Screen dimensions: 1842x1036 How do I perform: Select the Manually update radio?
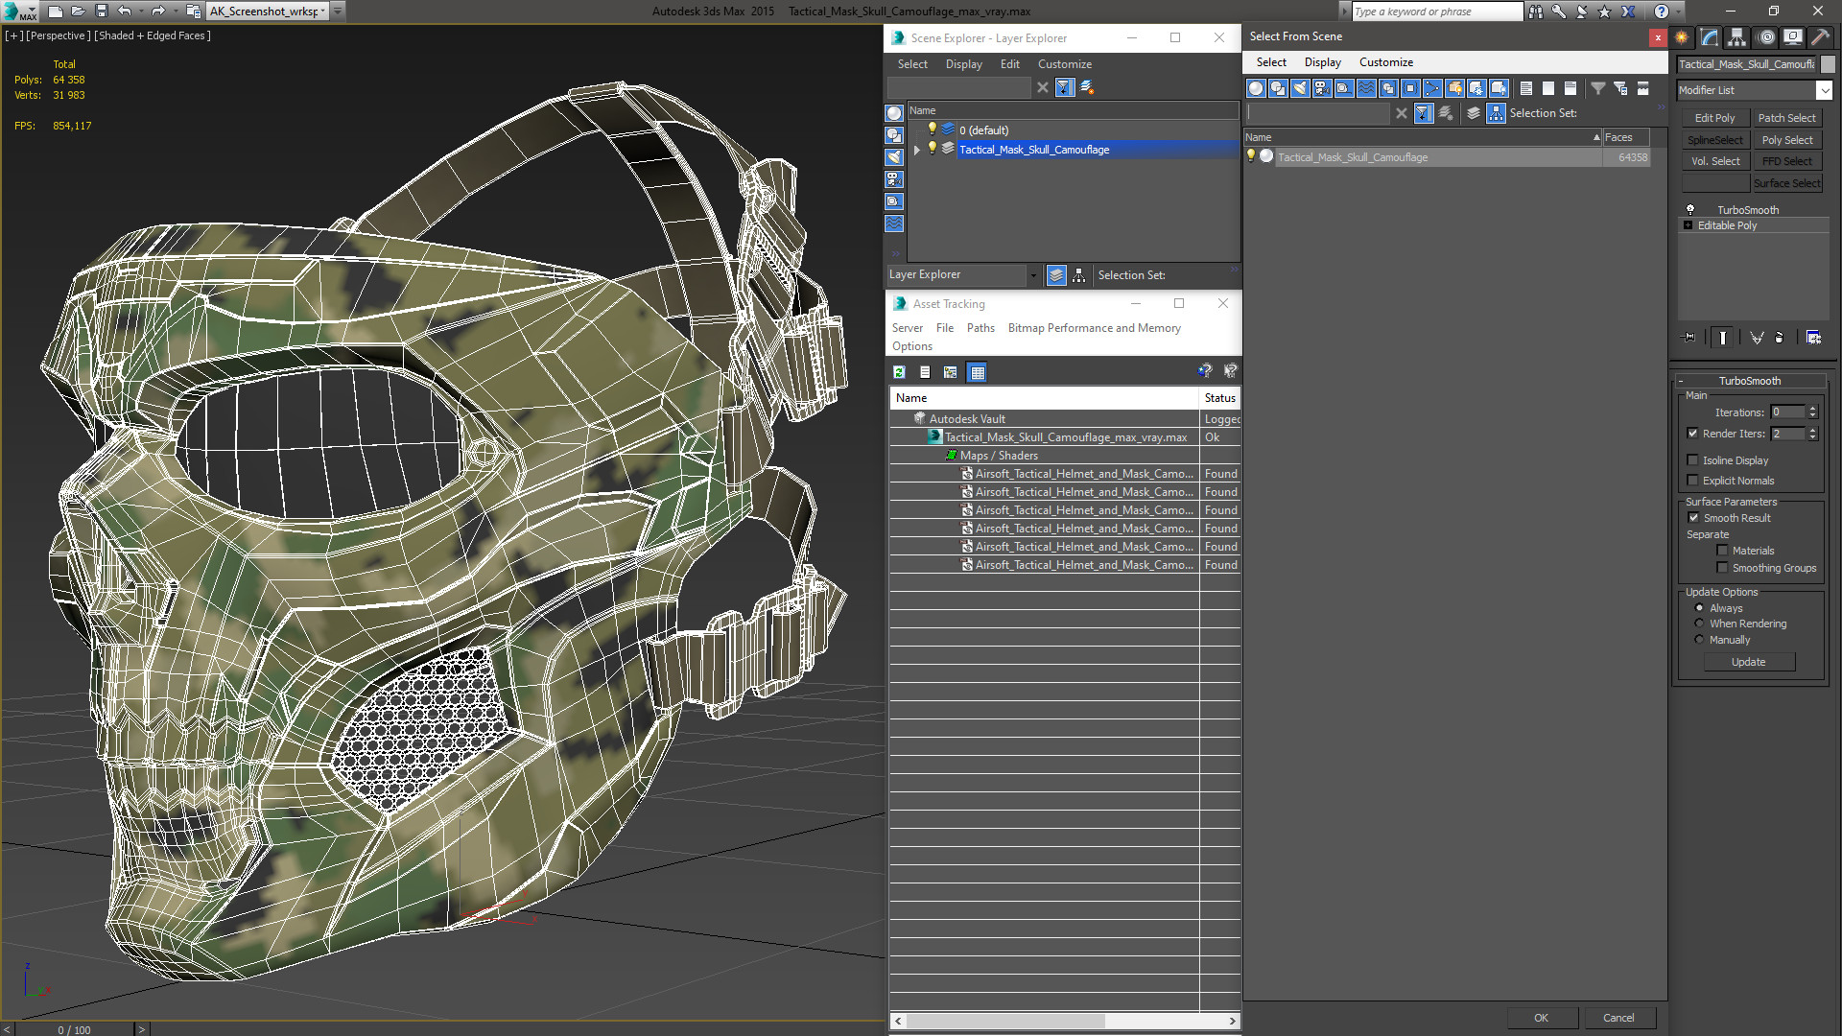(x=1699, y=640)
